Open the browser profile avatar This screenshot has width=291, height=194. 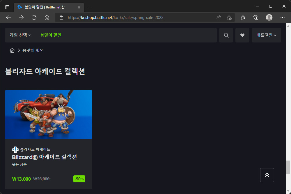coord(269,17)
